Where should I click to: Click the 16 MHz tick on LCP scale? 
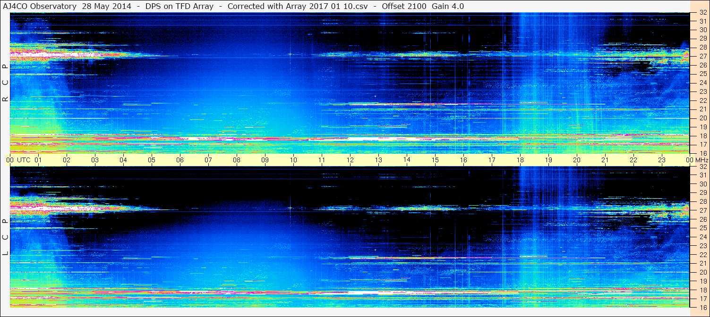702,307
